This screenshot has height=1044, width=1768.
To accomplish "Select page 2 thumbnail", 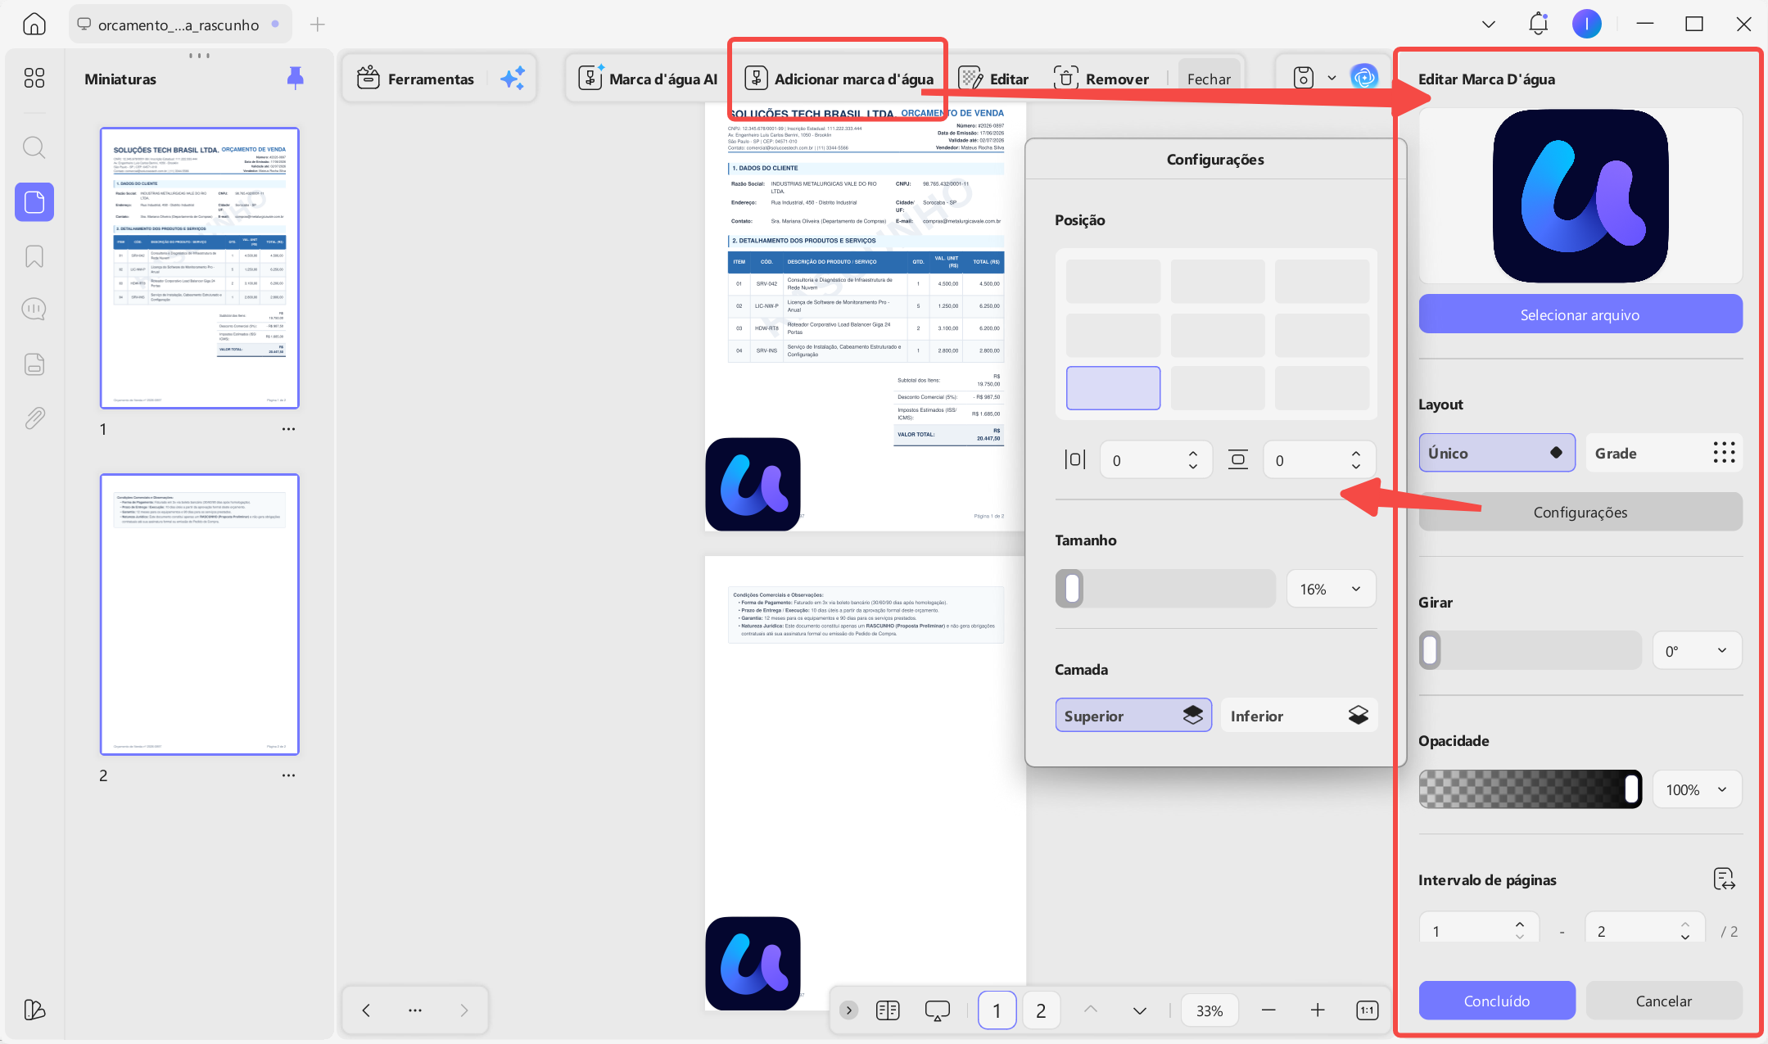I will click(x=200, y=614).
